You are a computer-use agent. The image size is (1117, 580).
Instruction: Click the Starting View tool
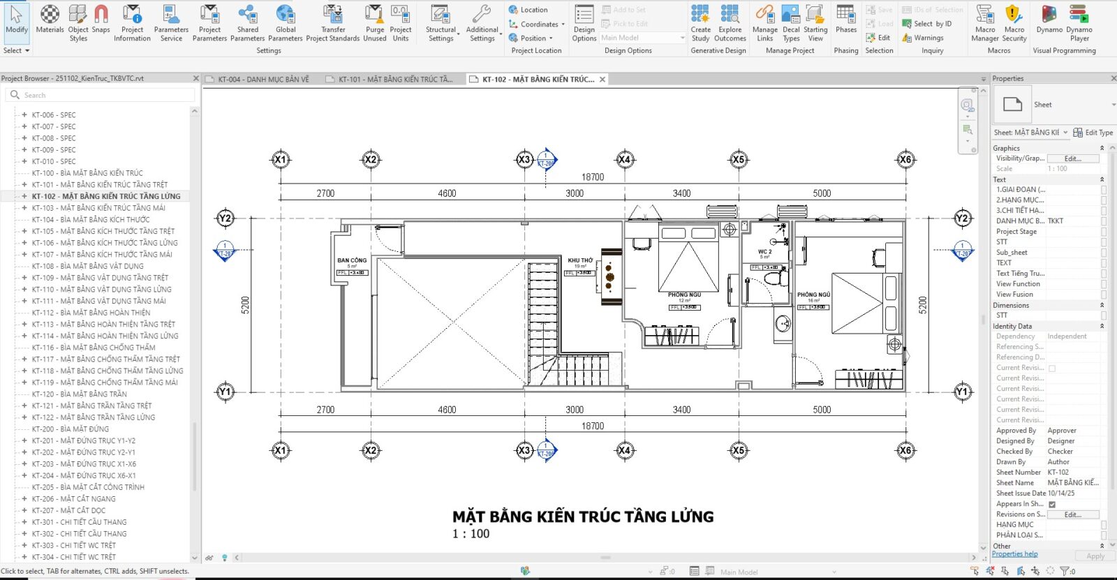click(815, 23)
